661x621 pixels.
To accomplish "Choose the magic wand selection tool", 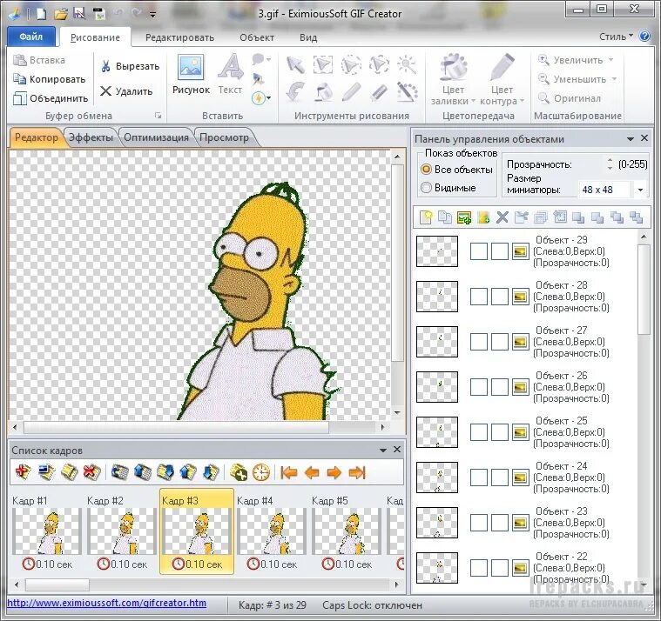I will tap(407, 65).
